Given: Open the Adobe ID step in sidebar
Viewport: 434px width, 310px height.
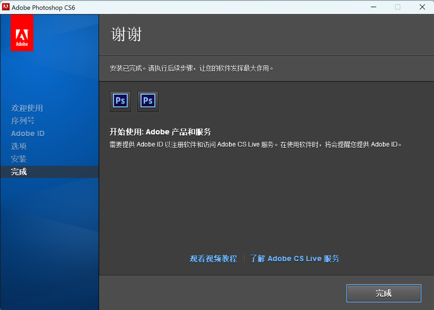Looking at the screenshot, I should [x=28, y=133].
